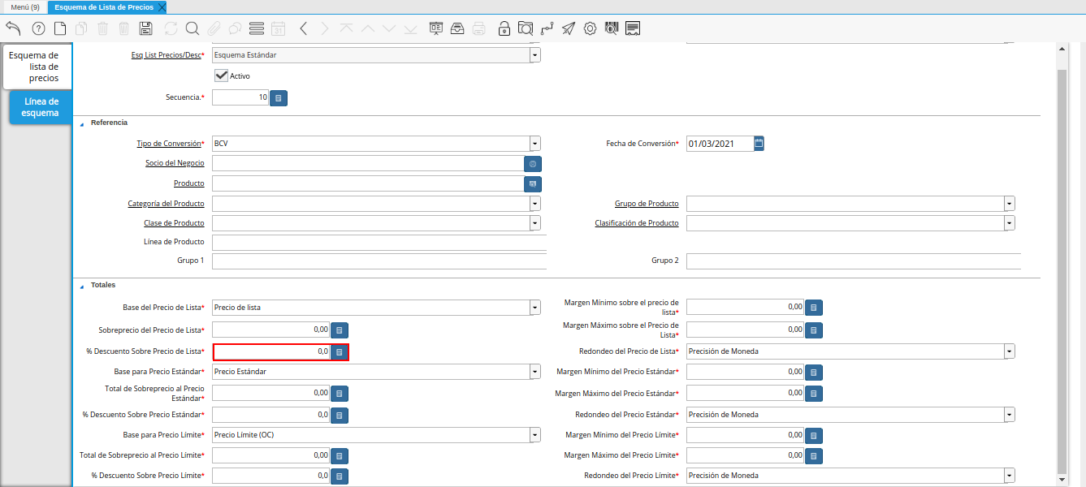Click the paper plane request icon
Screen dimensions: 1086x487
click(569, 28)
